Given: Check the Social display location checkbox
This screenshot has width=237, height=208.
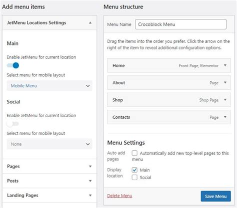Looking at the screenshot, I should pyautogui.click(x=134, y=178).
